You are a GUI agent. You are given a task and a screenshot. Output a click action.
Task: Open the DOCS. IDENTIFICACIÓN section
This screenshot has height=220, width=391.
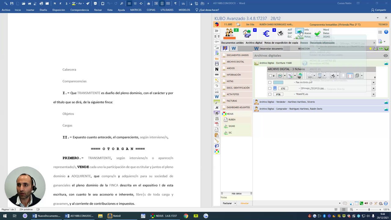coord(237,88)
